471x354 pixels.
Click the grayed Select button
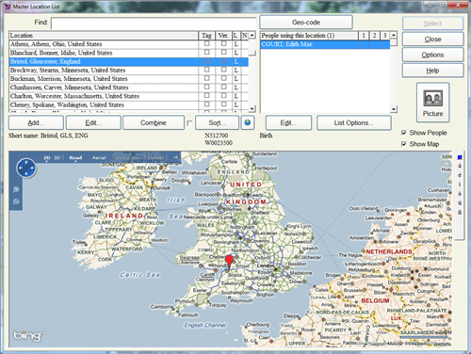point(432,24)
